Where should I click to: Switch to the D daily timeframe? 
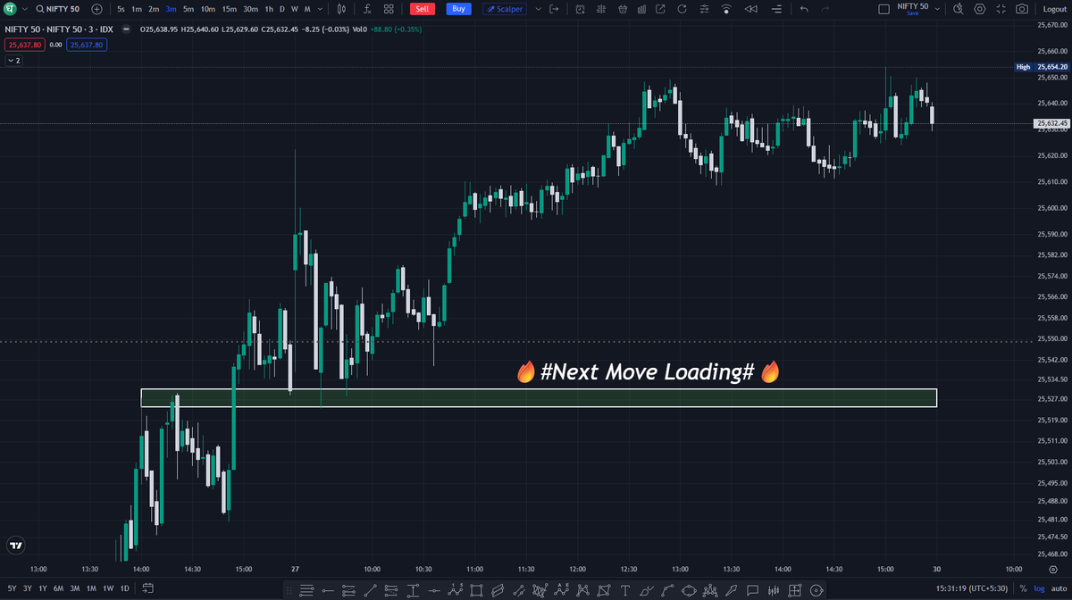click(x=282, y=9)
